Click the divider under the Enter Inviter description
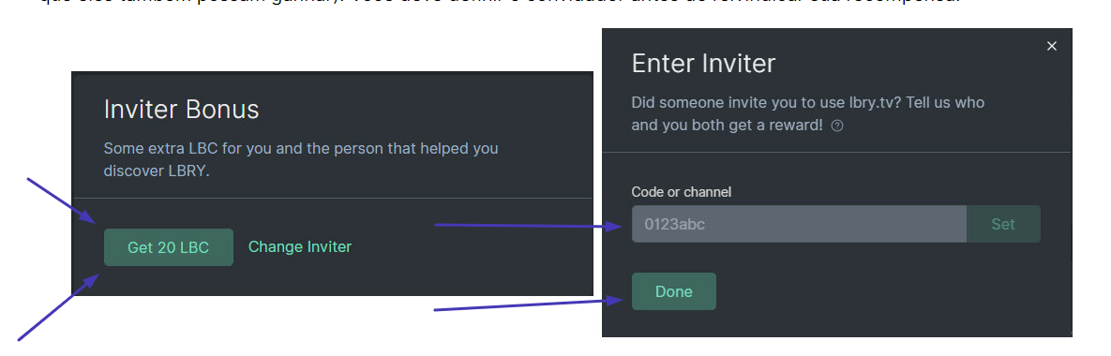1111x356 pixels. pyautogui.click(x=837, y=152)
